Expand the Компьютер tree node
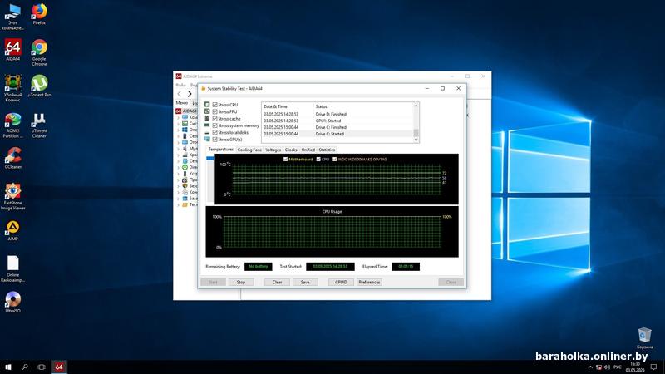 179,117
